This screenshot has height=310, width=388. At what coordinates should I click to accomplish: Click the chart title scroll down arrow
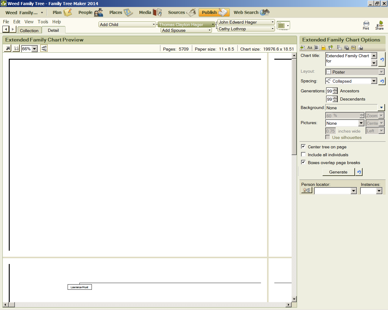coord(374,63)
